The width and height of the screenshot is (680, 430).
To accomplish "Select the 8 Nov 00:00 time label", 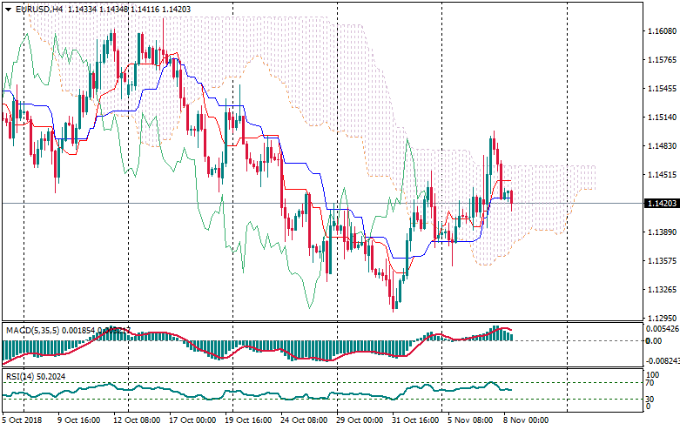I will coord(525,419).
